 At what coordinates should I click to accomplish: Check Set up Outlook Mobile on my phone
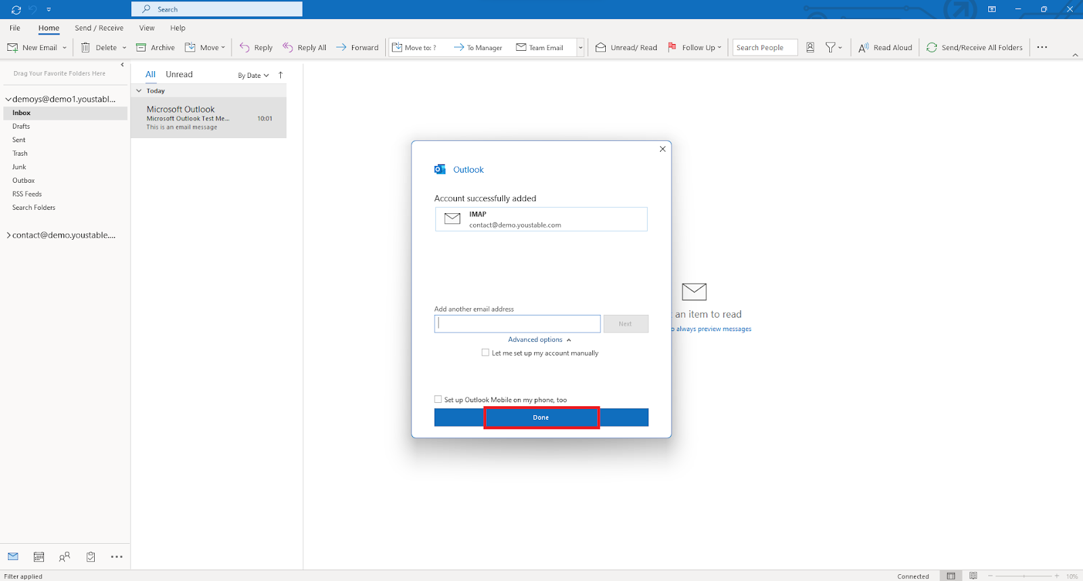tap(438, 400)
